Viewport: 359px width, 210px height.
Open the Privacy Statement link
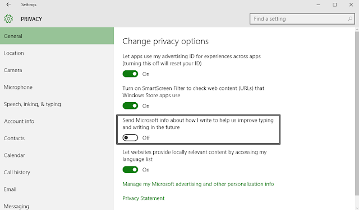(144, 198)
